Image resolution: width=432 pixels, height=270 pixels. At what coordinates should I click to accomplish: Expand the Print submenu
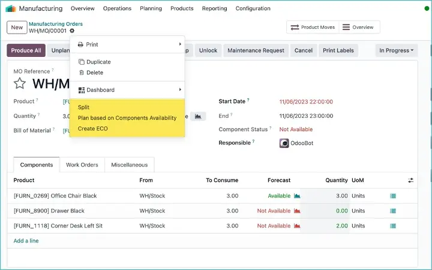pyautogui.click(x=127, y=44)
